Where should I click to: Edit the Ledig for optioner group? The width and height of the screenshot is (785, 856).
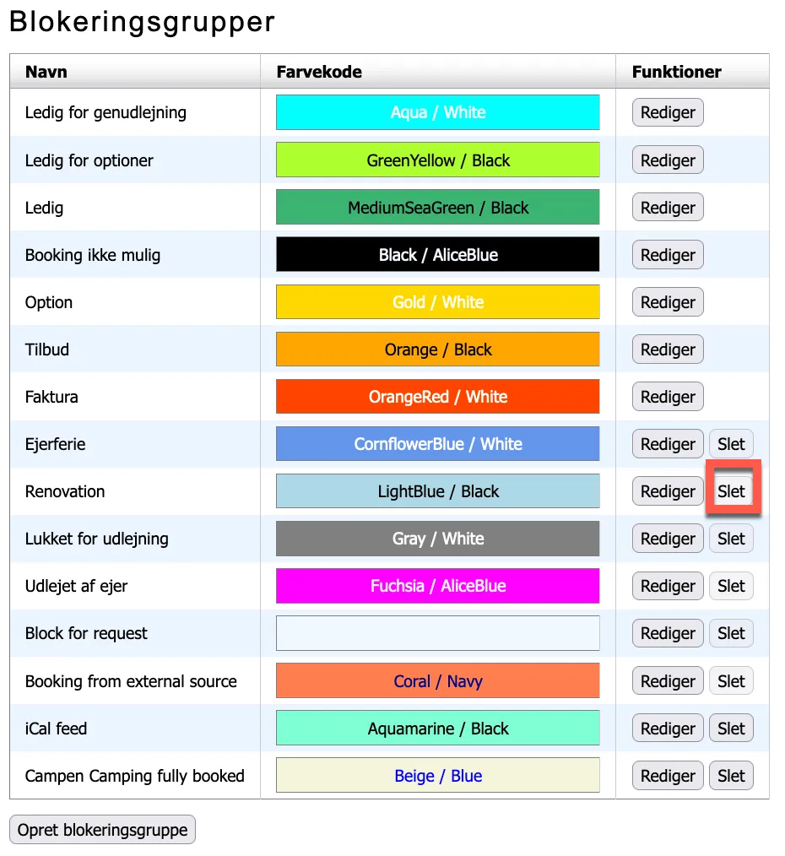pyautogui.click(x=668, y=160)
